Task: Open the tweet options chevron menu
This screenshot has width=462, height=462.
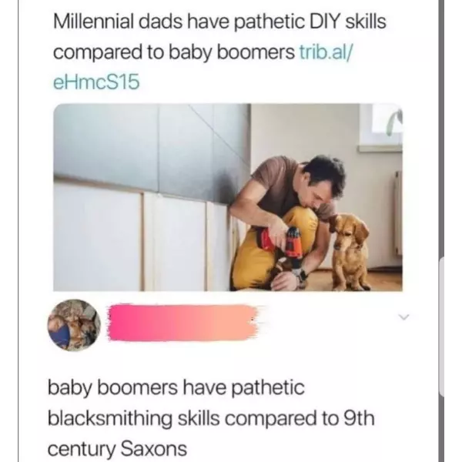Action: 403,317
